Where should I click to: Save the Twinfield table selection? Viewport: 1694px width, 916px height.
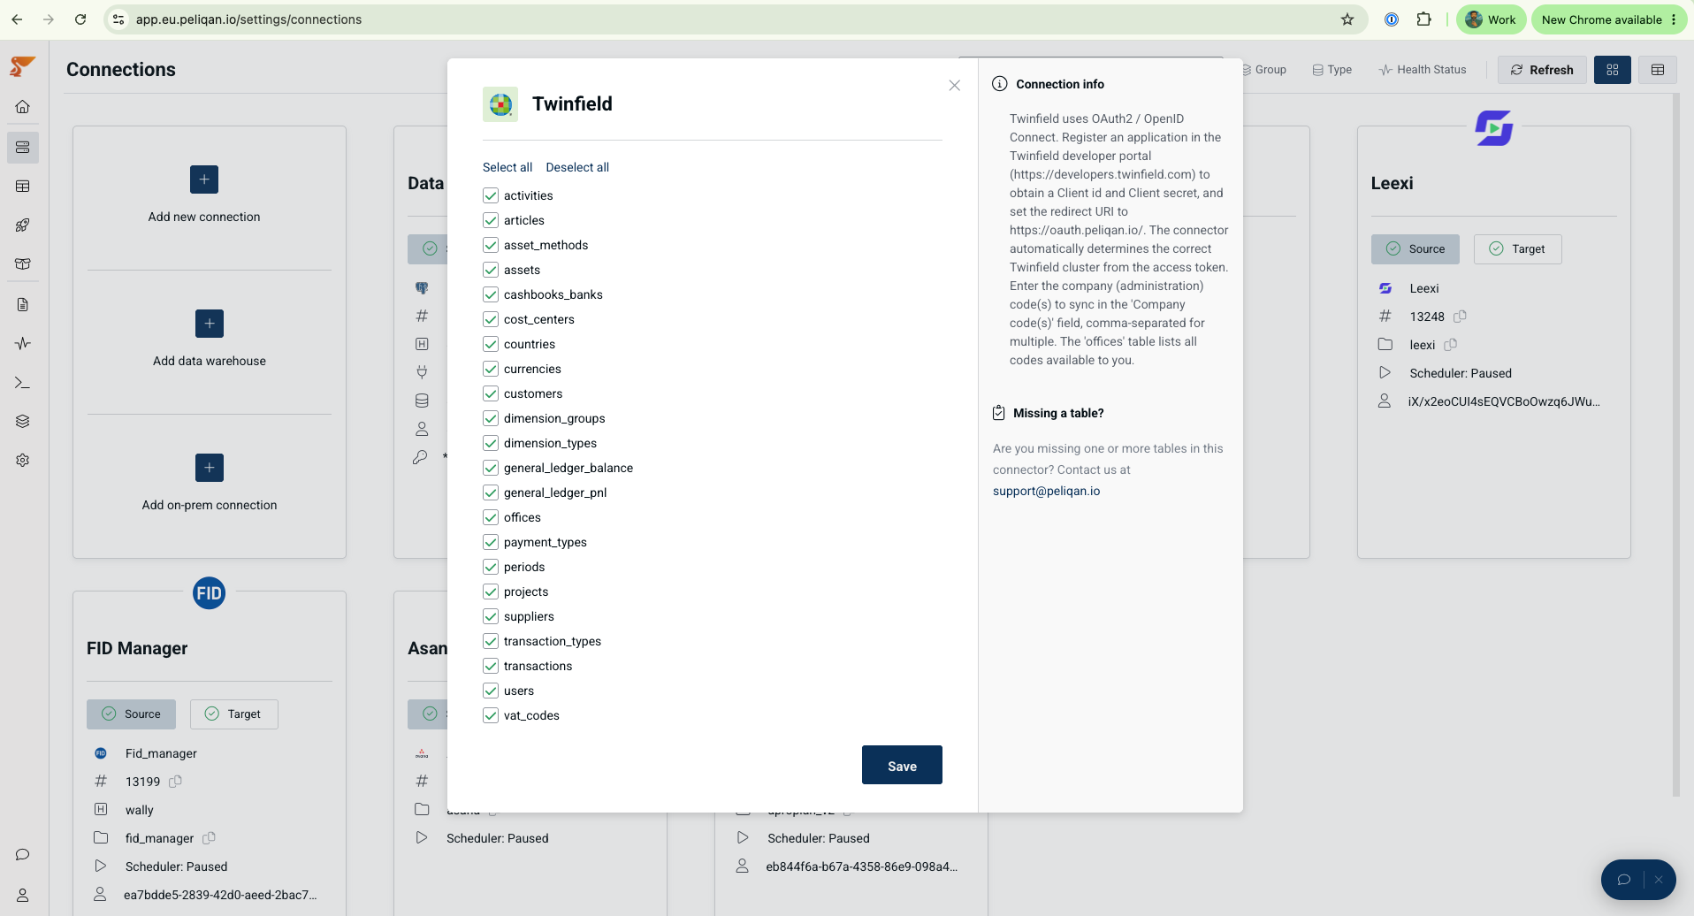click(x=902, y=766)
